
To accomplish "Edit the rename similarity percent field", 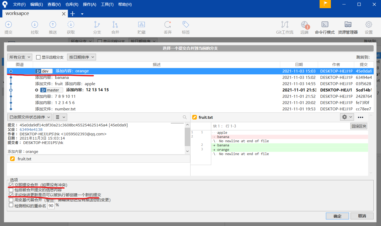I will (x=51, y=206).
